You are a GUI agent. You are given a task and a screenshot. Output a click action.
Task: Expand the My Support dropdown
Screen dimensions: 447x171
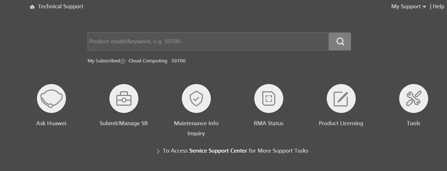[409, 6]
